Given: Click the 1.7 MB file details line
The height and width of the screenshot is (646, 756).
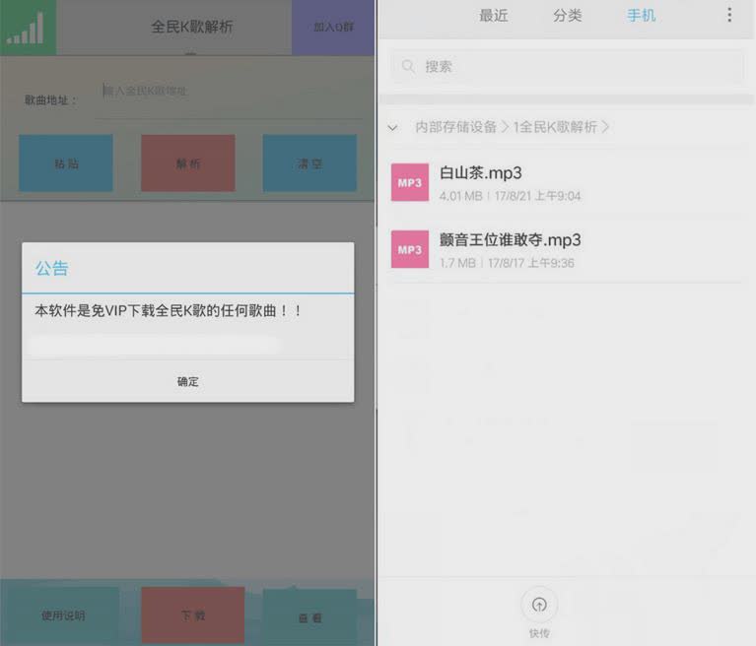Looking at the screenshot, I should tap(507, 263).
